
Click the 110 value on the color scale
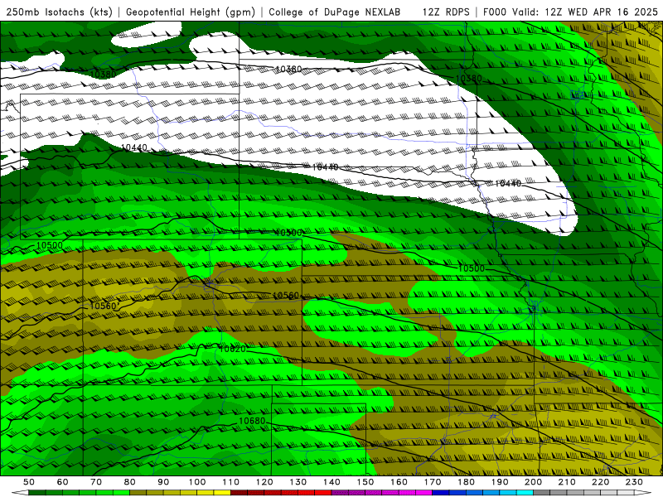231,482
